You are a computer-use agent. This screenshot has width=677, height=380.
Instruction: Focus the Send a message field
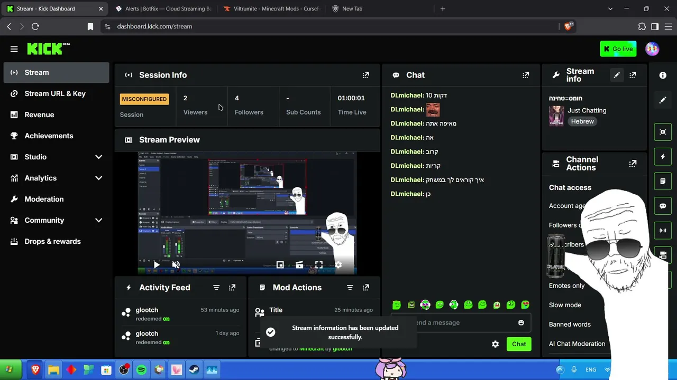point(461,322)
